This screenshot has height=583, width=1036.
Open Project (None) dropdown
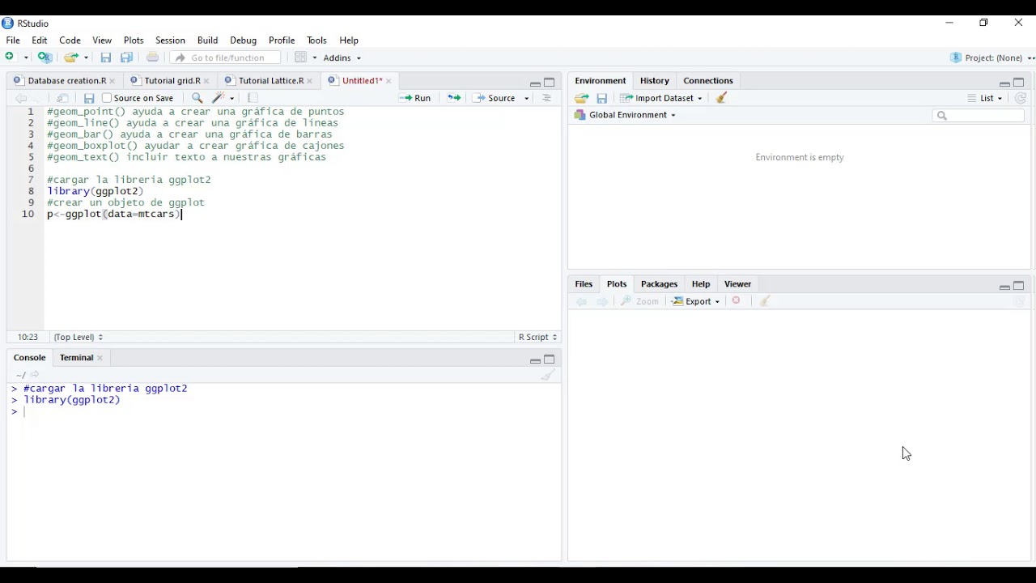pos(992,57)
